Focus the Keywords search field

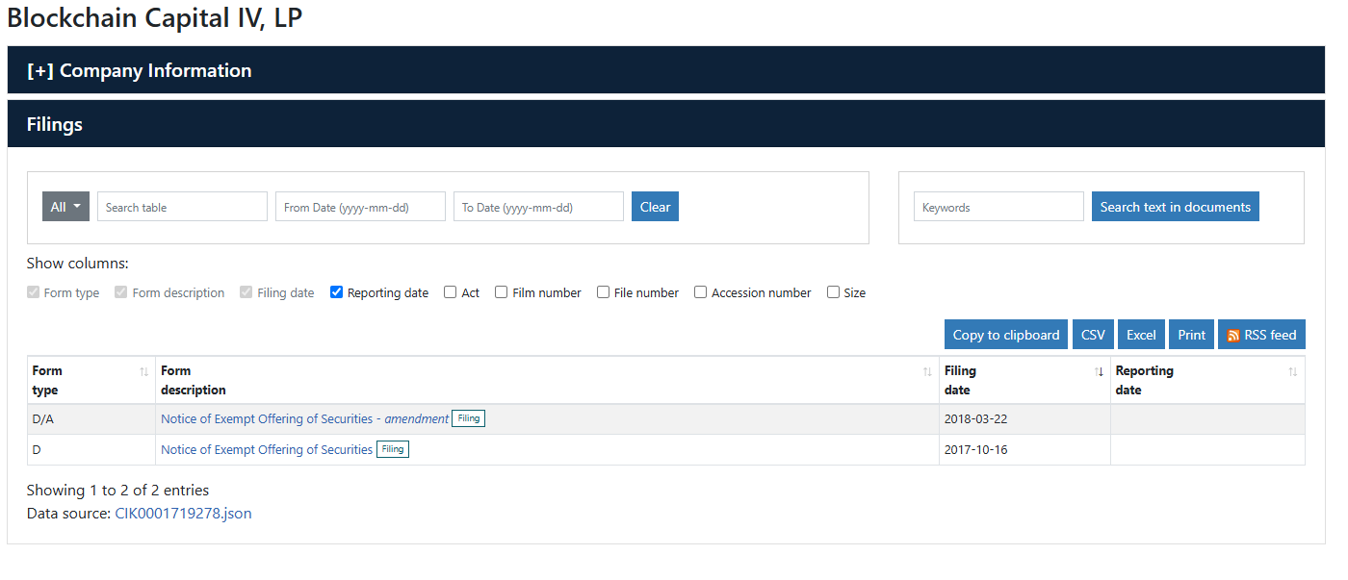pyautogui.click(x=998, y=207)
